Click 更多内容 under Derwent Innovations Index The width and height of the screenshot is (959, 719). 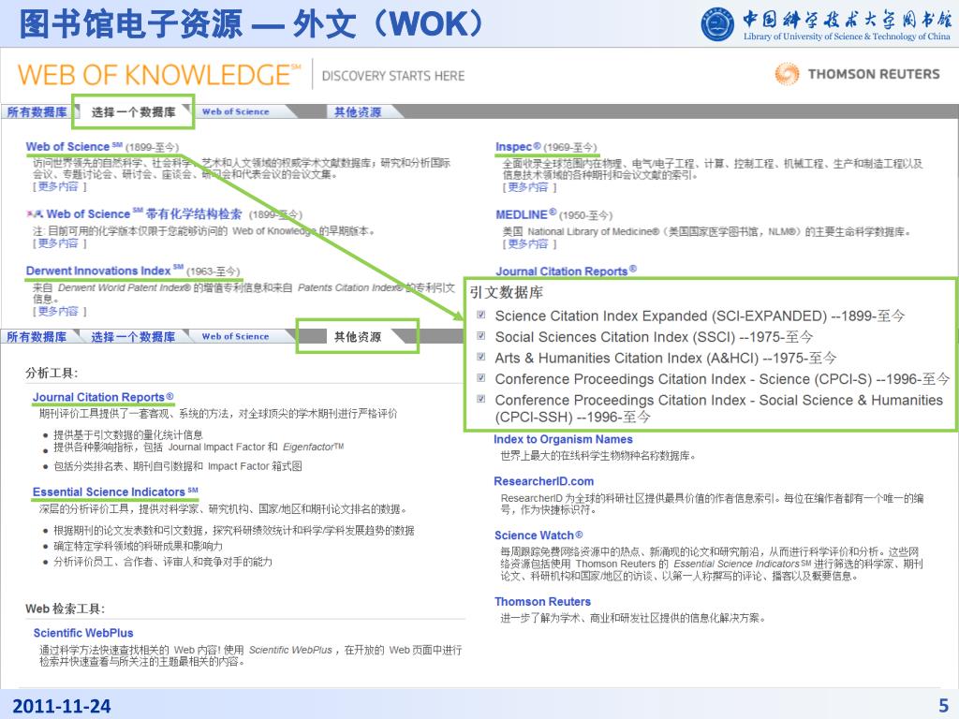click(58, 311)
